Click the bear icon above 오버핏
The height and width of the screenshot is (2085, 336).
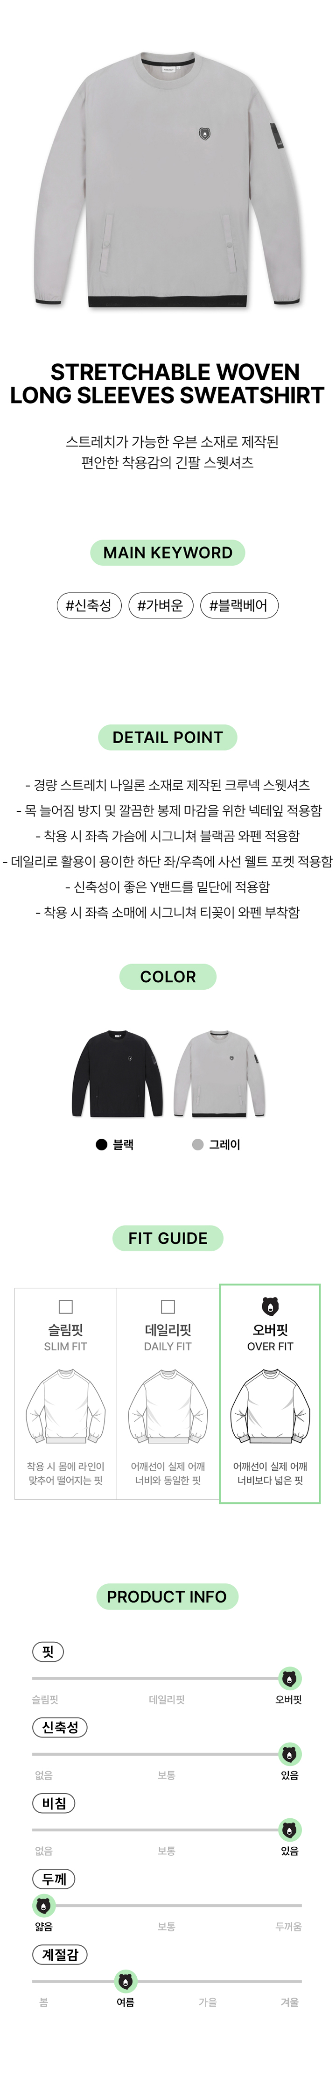click(x=270, y=1306)
